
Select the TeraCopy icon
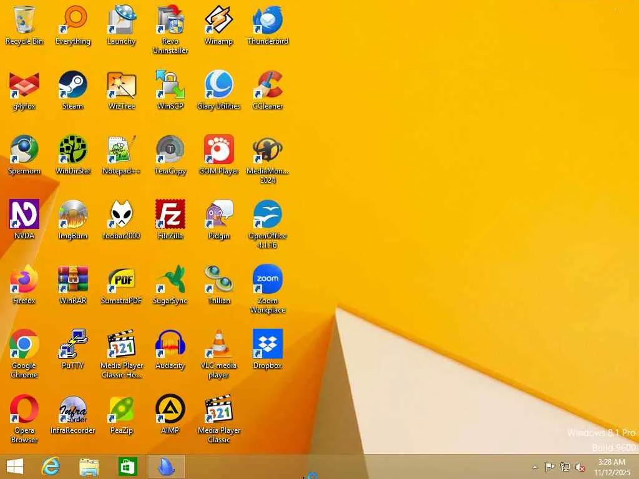[x=170, y=155]
